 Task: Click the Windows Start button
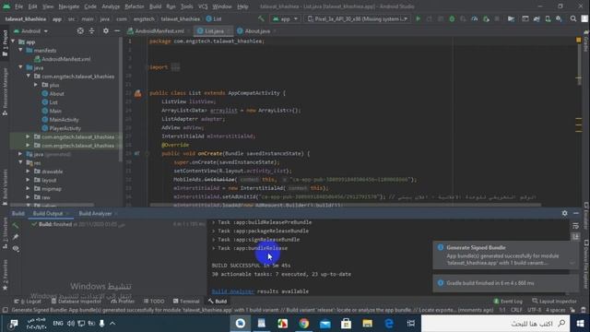coord(580,324)
